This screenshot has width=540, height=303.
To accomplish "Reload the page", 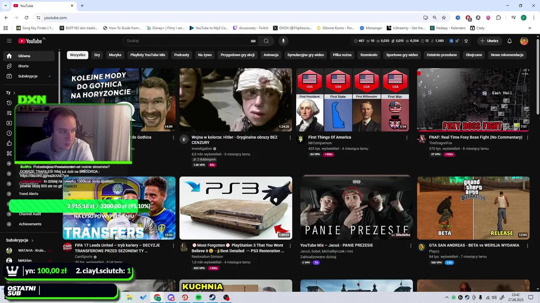I will (x=26, y=18).
